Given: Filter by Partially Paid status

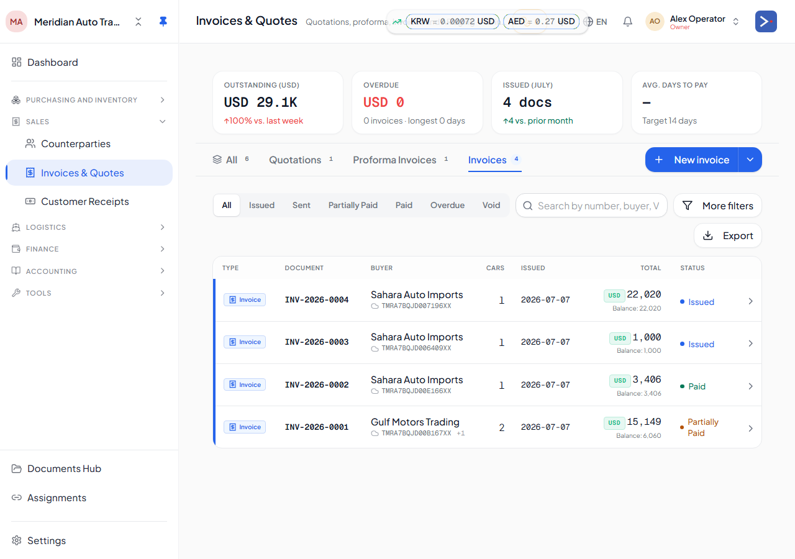Looking at the screenshot, I should pos(353,205).
